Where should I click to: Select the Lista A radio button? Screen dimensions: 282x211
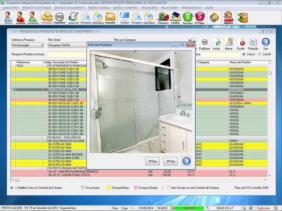244,54
